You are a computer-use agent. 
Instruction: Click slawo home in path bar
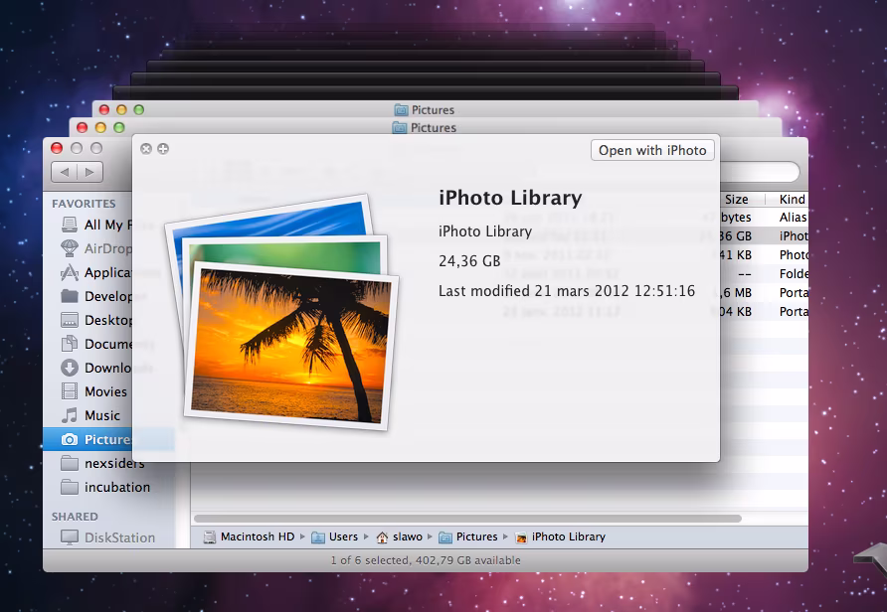click(x=400, y=536)
